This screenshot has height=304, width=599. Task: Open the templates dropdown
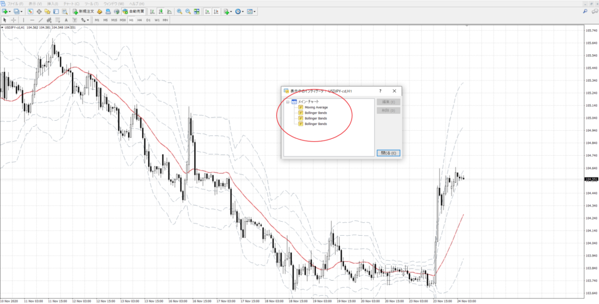pyautogui.click(x=254, y=12)
